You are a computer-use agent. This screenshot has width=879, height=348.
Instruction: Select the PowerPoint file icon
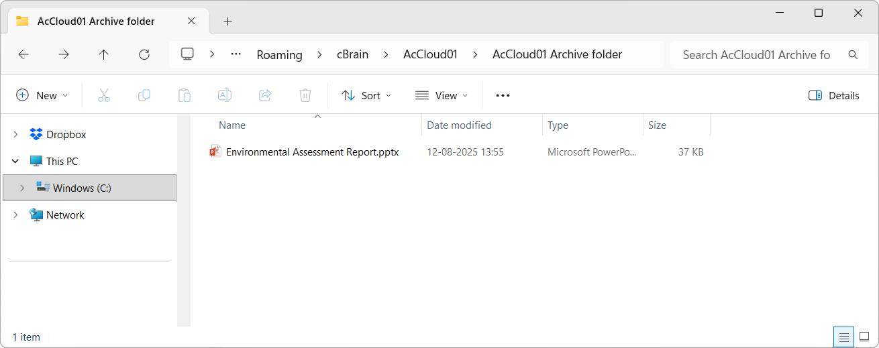coord(215,152)
